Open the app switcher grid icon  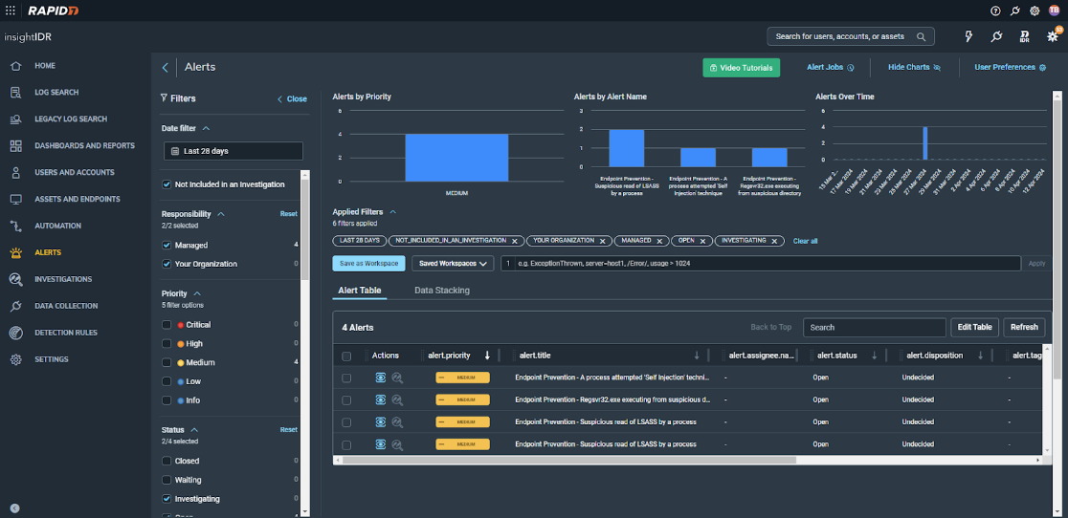11,11
